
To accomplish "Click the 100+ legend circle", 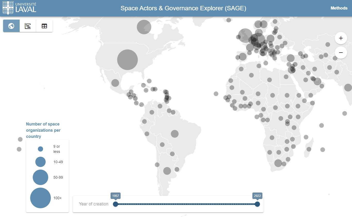I will pos(40,198).
